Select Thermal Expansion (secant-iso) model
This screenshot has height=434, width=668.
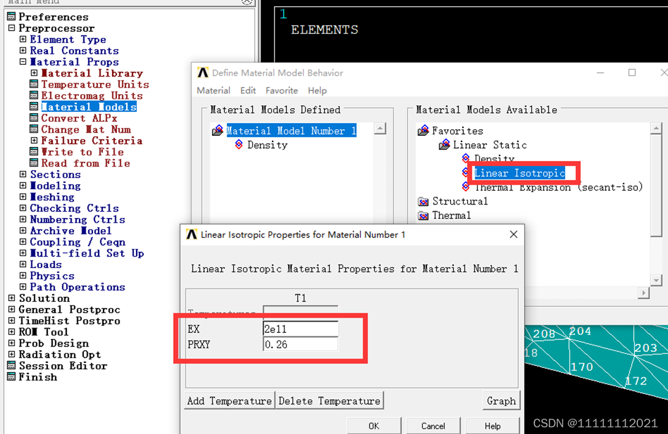click(x=558, y=187)
